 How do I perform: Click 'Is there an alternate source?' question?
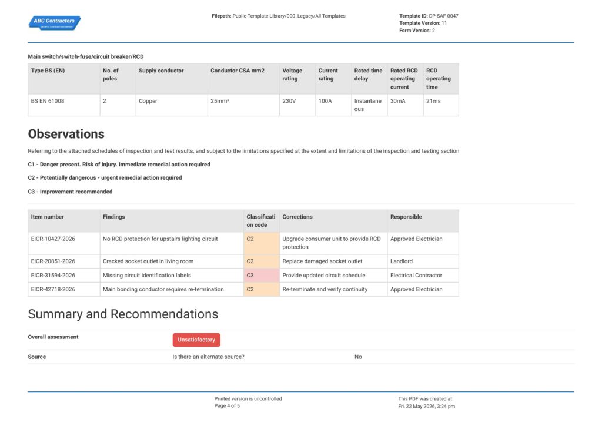(x=208, y=357)
